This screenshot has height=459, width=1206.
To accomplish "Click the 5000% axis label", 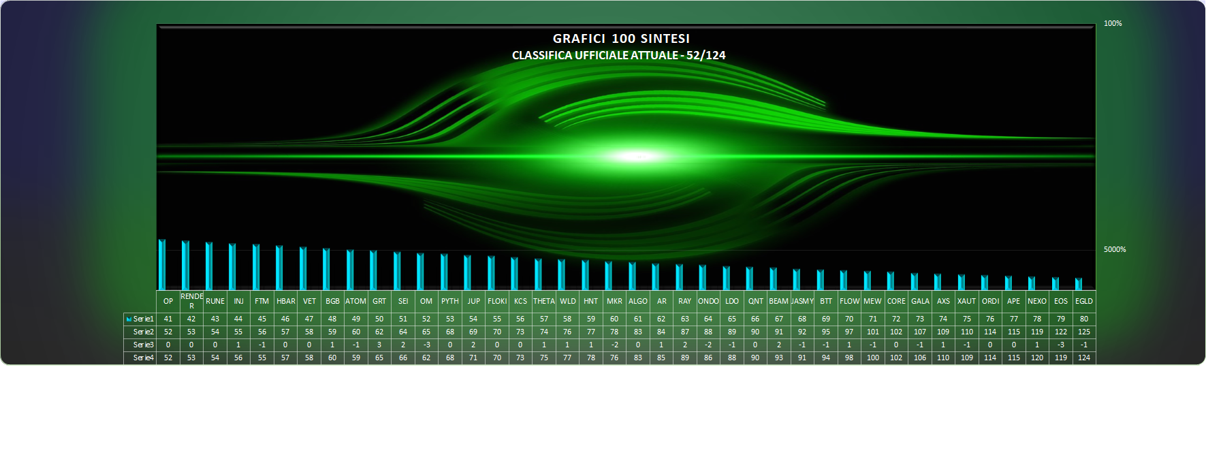I will coord(1115,249).
